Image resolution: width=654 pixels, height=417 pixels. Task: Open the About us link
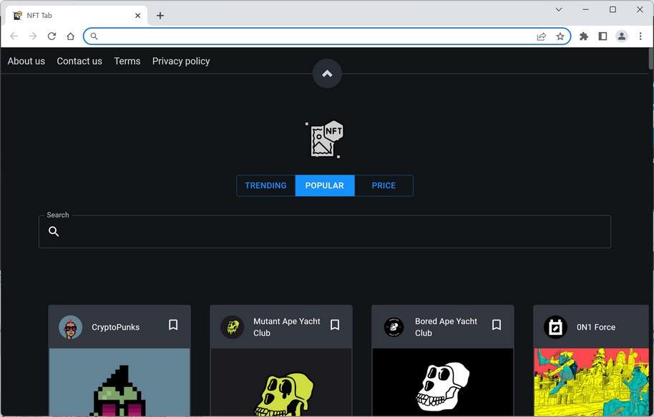coord(26,62)
